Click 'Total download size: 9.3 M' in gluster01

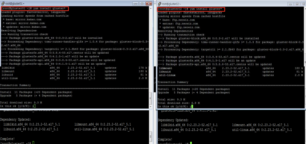tap(21, 103)
